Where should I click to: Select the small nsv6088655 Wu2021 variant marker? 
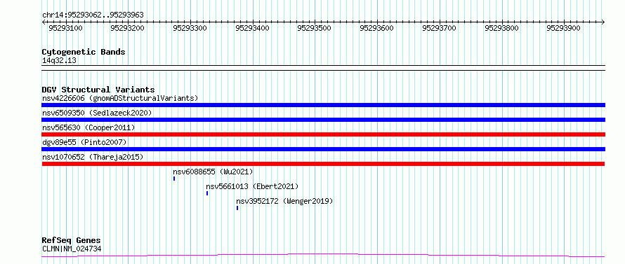pyautogui.click(x=174, y=179)
